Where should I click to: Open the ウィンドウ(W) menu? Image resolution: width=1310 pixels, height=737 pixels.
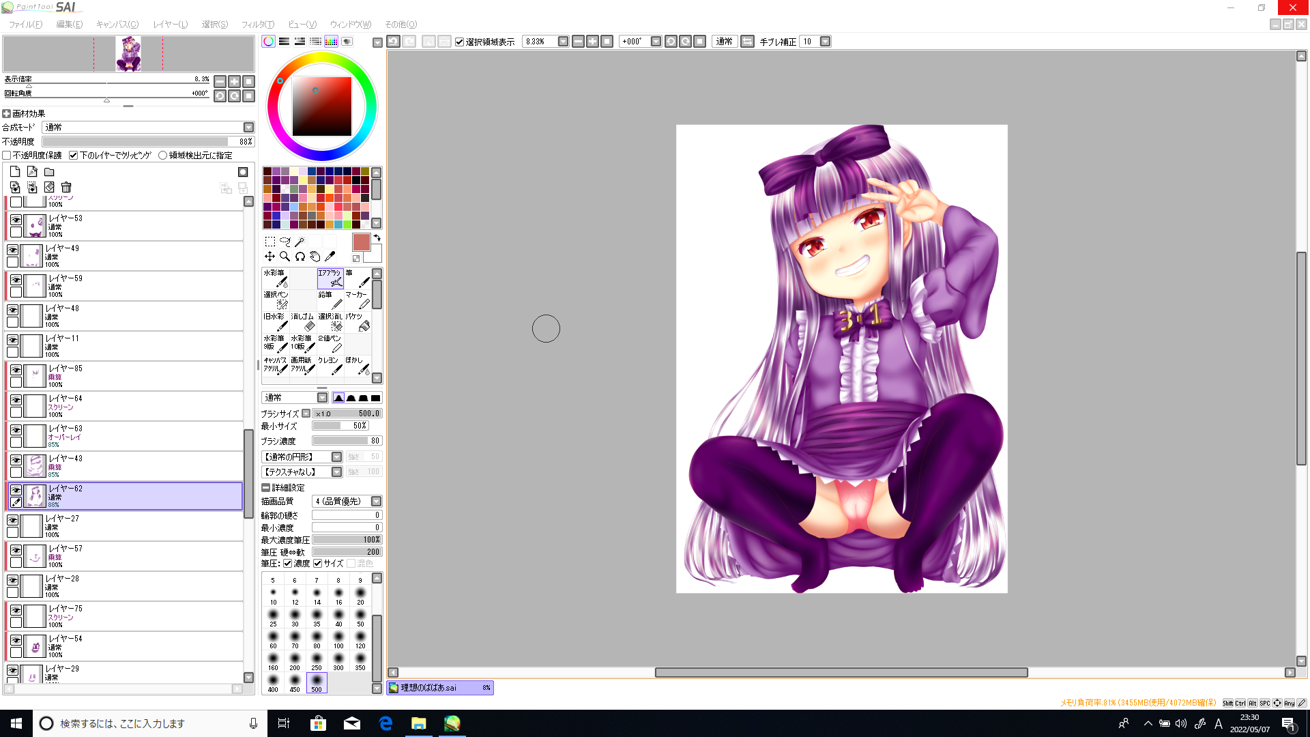(x=351, y=25)
